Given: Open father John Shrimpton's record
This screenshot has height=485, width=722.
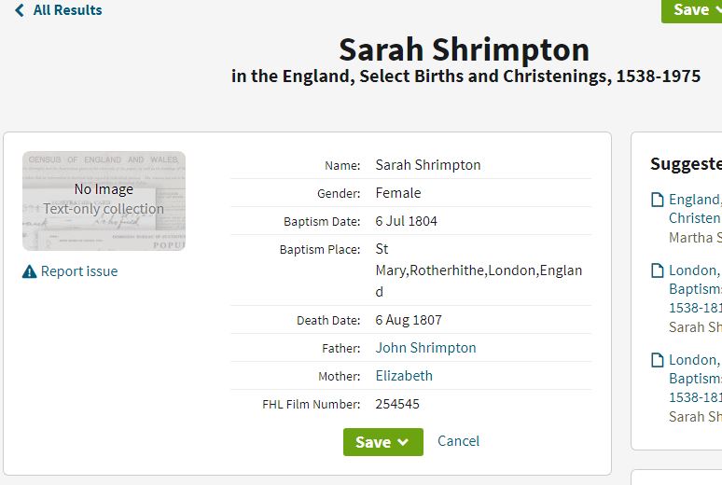Looking at the screenshot, I should pos(425,348).
